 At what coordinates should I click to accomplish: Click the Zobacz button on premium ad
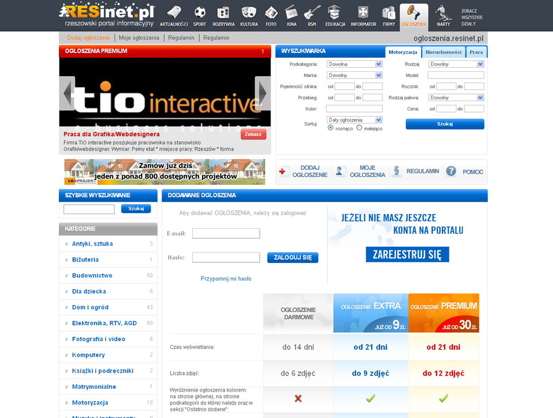pos(253,135)
